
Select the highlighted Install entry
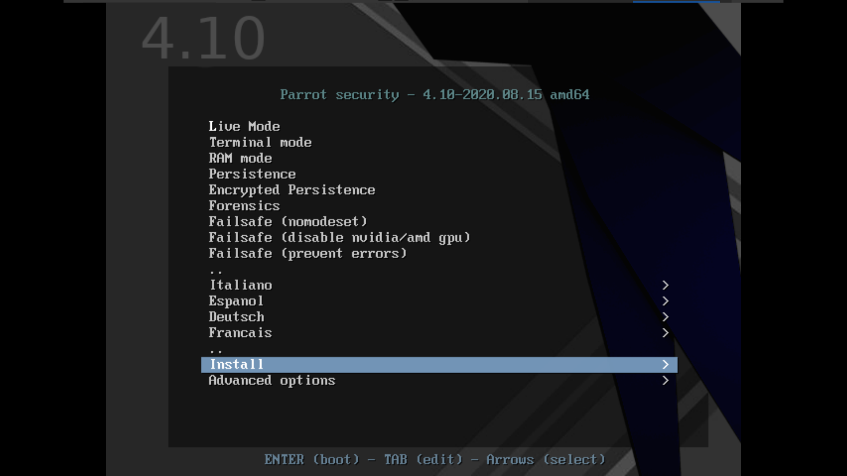pyautogui.click(x=236, y=364)
